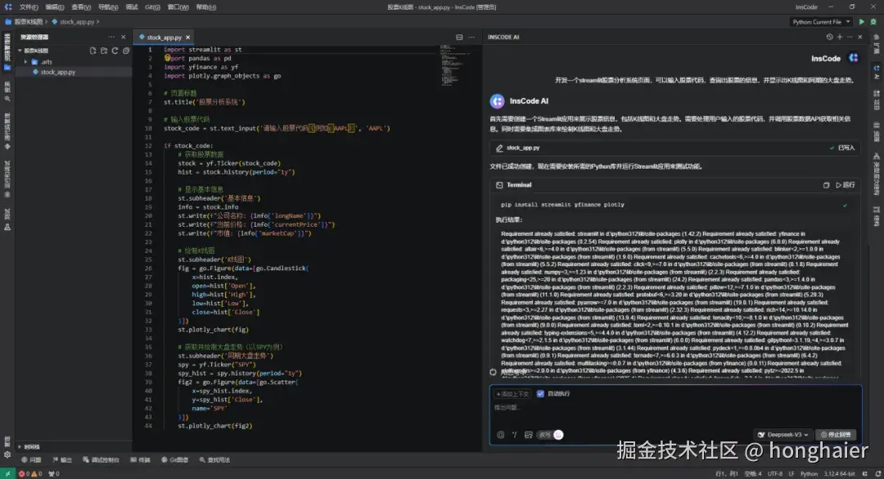Run the Python file with the play icon
Viewport: 884px width, 479px height.
coord(862,22)
